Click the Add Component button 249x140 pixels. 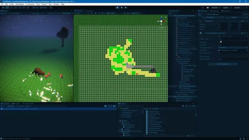point(223,64)
